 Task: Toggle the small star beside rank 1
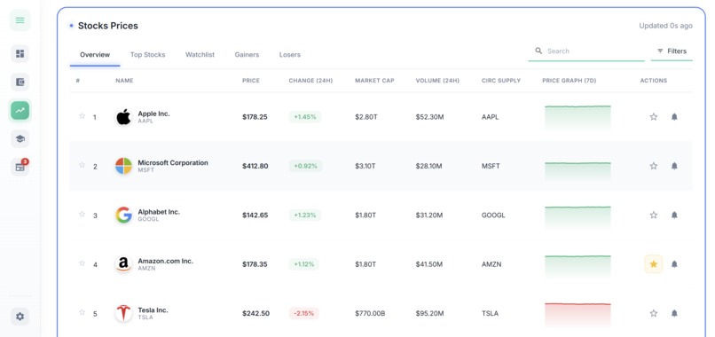(x=82, y=116)
